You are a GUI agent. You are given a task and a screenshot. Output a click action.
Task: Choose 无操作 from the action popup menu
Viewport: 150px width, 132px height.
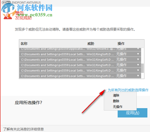[x=118, y=107]
